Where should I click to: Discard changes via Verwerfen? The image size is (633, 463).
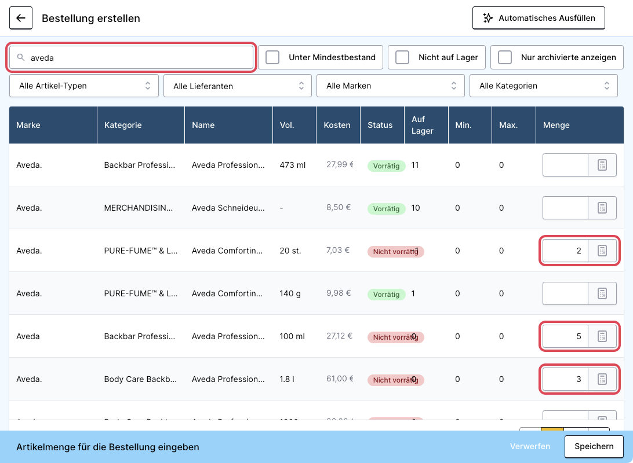[x=530, y=446]
